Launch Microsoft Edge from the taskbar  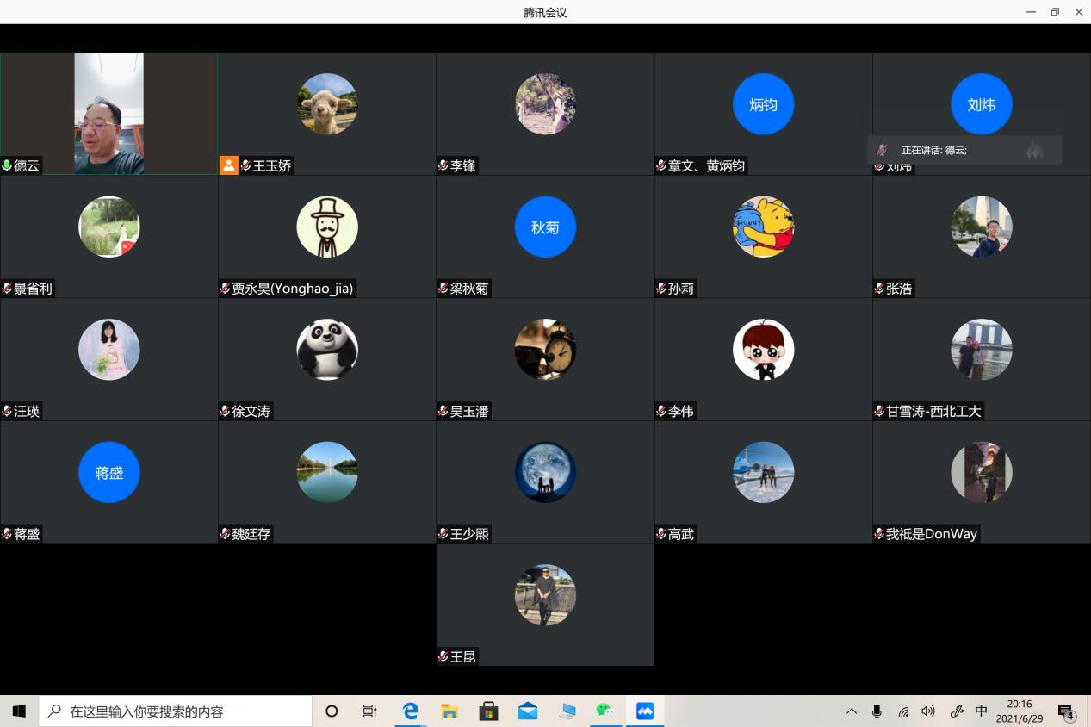(411, 711)
